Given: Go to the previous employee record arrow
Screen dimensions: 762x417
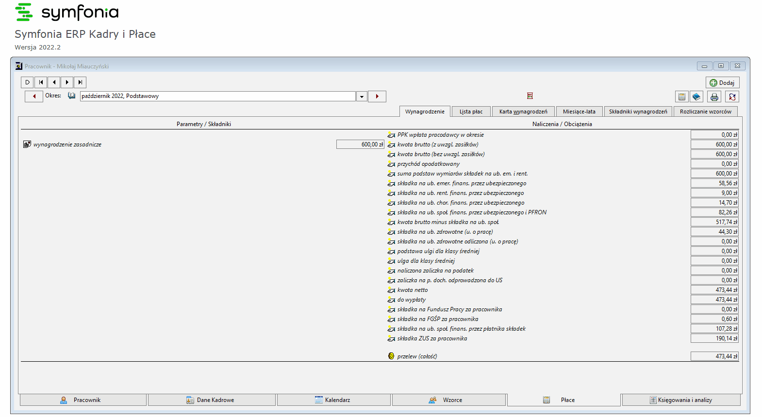Looking at the screenshot, I should 54,82.
